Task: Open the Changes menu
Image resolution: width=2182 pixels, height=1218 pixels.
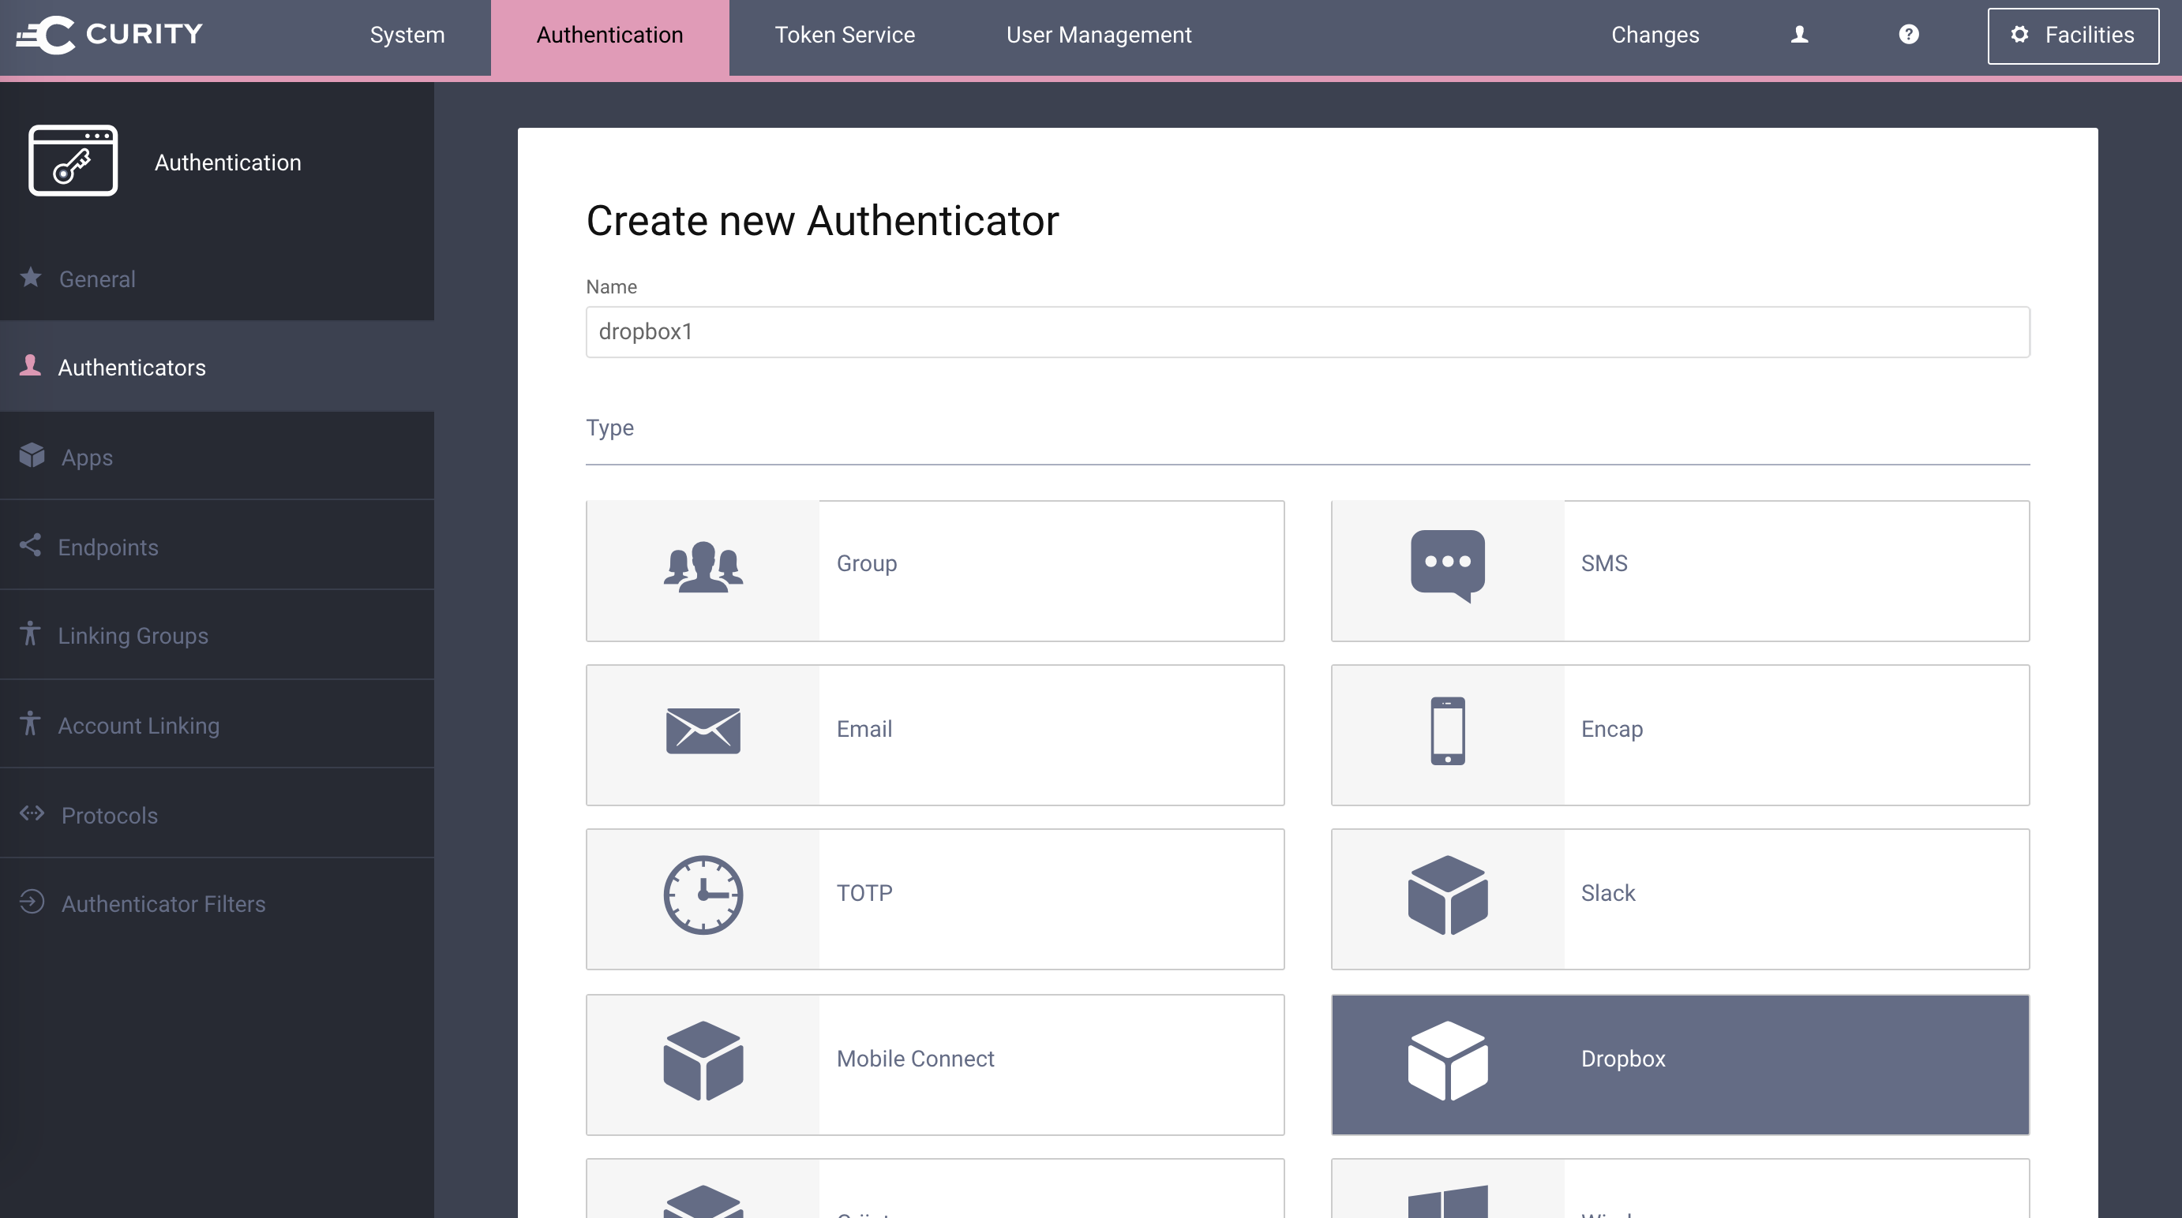Action: click(x=1655, y=35)
